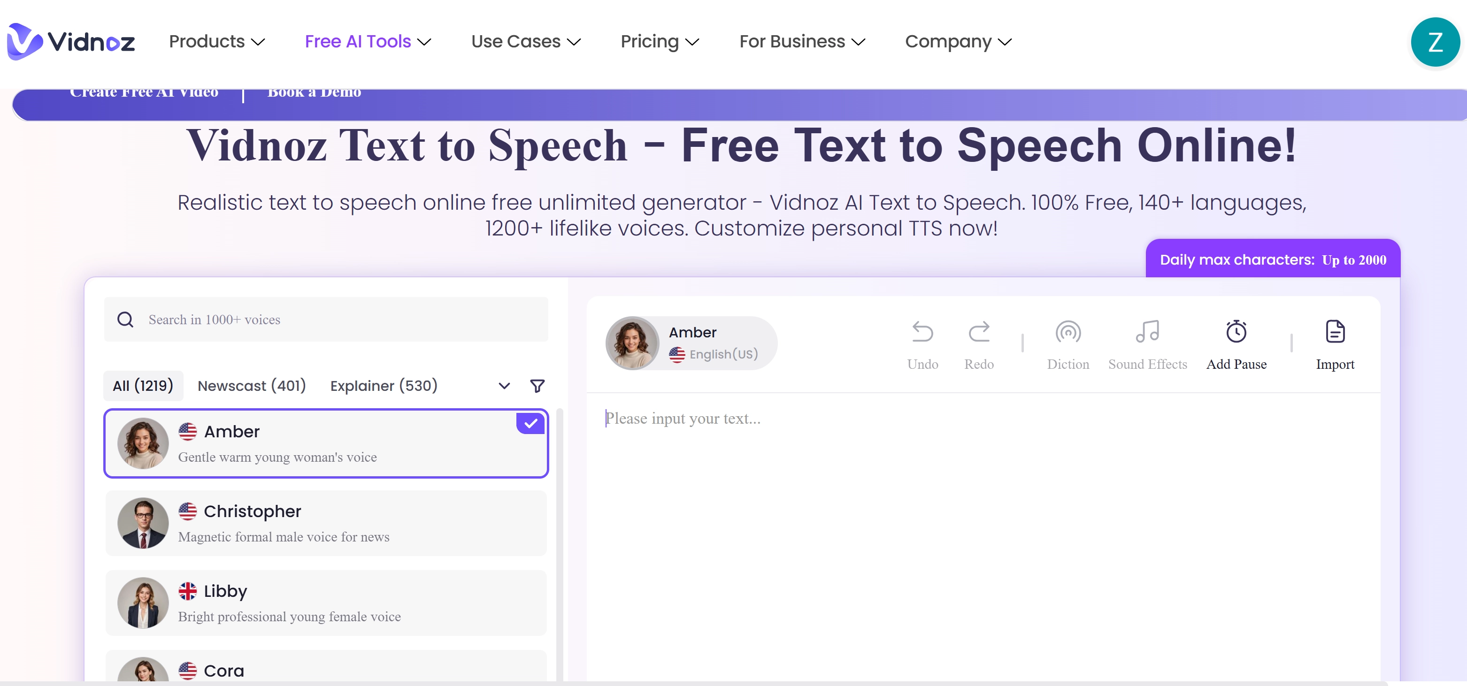Click the Import document icon

click(x=1335, y=333)
